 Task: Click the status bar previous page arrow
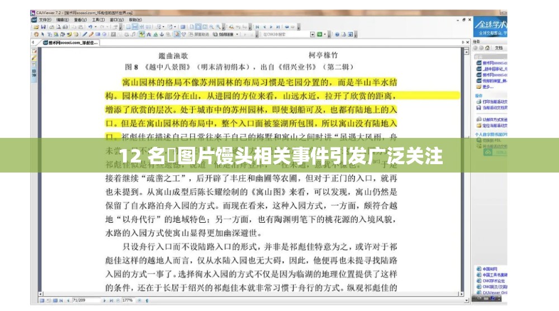coord(68,300)
